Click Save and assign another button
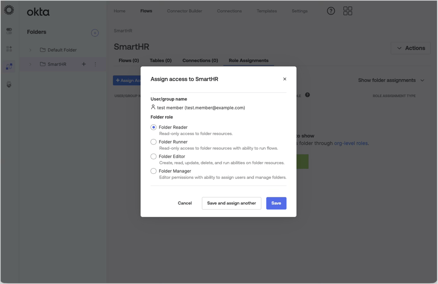The height and width of the screenshot is (284, 438). [x=231, y=203]
